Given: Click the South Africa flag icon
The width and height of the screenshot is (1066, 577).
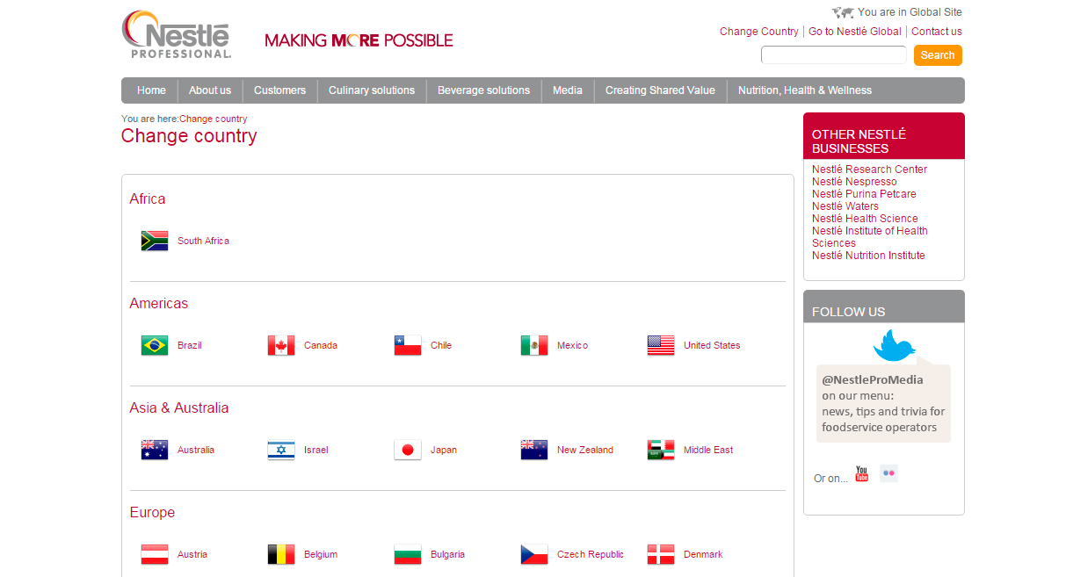Looking at the screenshot, I should (x=155, y=241).
